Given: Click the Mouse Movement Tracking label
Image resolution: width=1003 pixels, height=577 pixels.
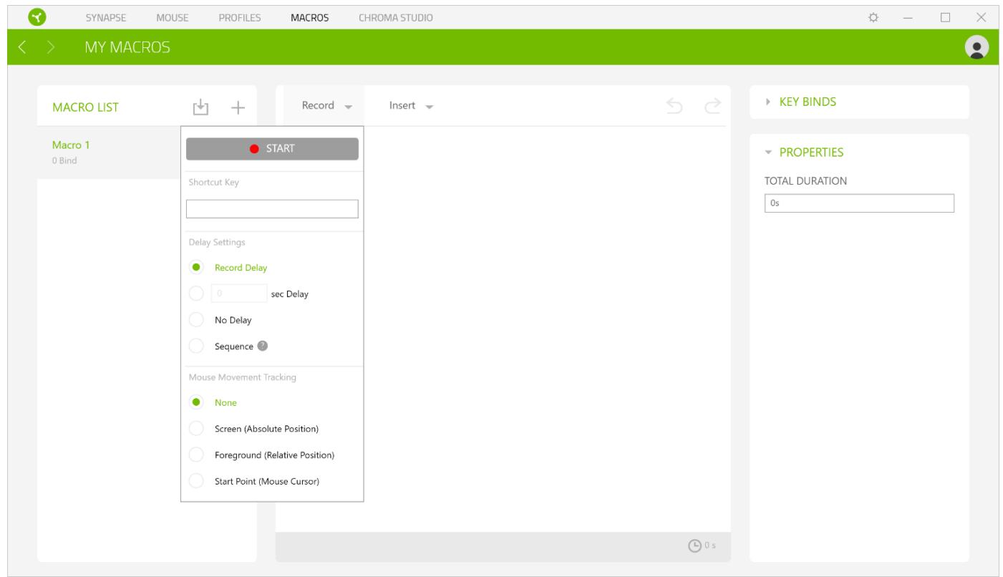Looking at the screenshot, I should 243,377.
